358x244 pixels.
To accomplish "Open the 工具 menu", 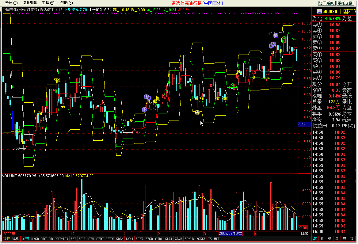I will pyautogui.click(x=48, y=3).
